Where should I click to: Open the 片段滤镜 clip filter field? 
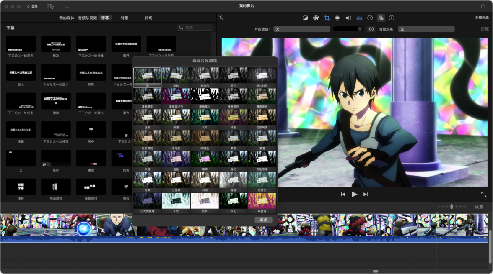301,29
